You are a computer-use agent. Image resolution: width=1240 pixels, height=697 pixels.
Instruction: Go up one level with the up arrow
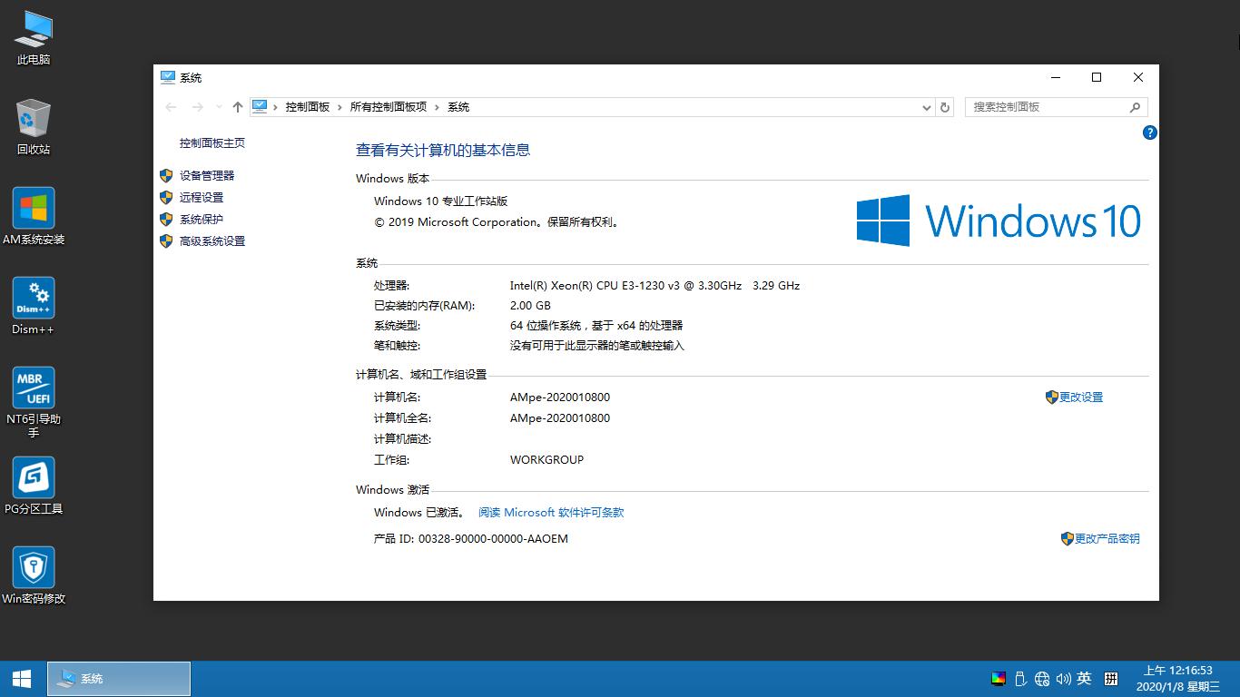[x=238, y=107]
